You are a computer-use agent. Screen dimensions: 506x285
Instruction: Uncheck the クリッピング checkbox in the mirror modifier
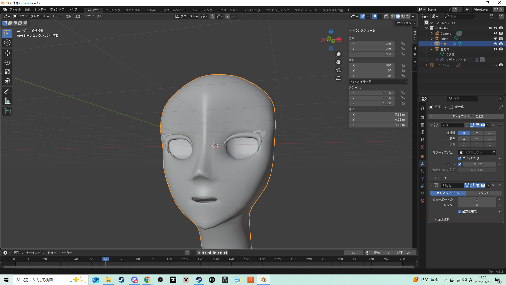point(460,158)
